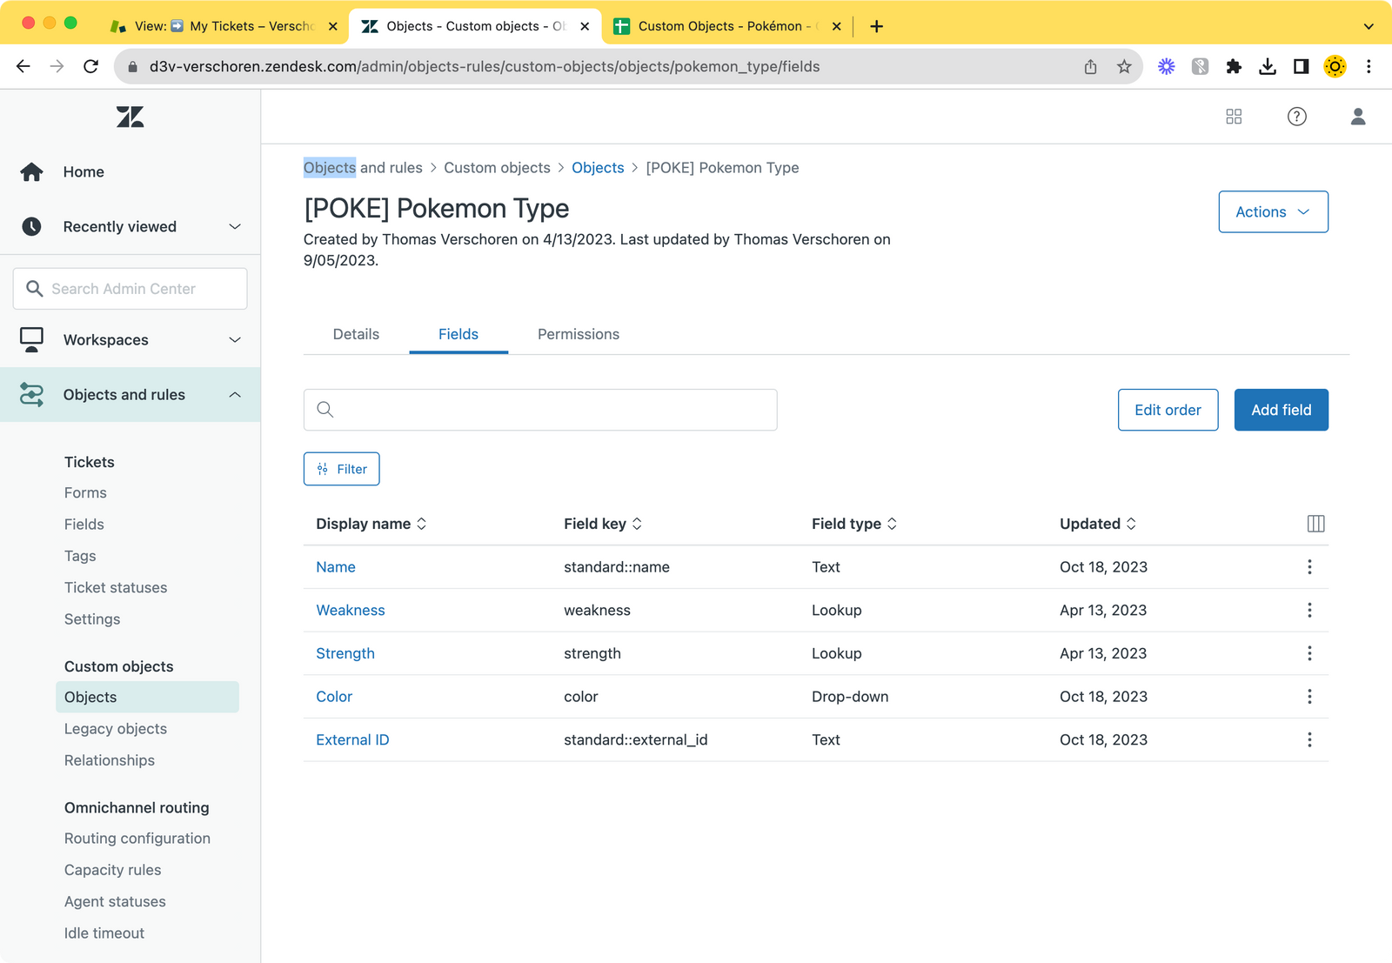Click the column configuration icon above the table
Image resolution: width=1392 pixels, height=963 pixels.
(1315, 523)
